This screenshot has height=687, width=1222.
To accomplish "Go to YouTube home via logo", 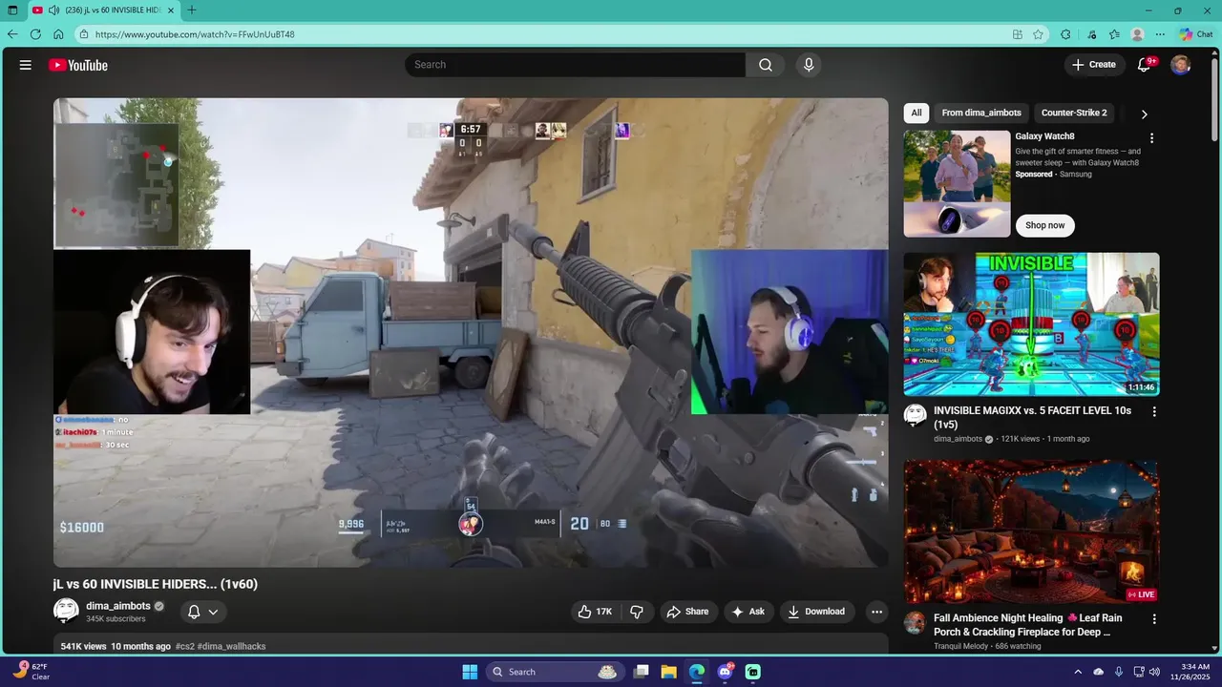I will click(78, 65).
